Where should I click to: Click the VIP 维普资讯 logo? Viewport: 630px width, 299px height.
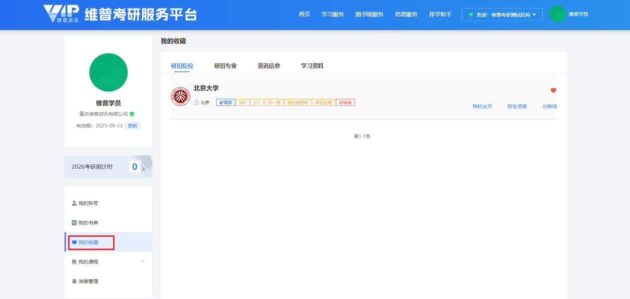click(61, 14)
